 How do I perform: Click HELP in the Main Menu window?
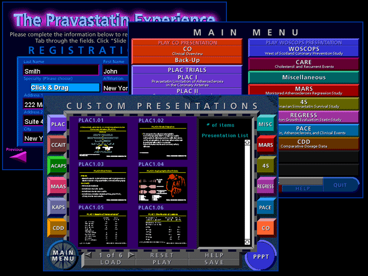(303, 189)
